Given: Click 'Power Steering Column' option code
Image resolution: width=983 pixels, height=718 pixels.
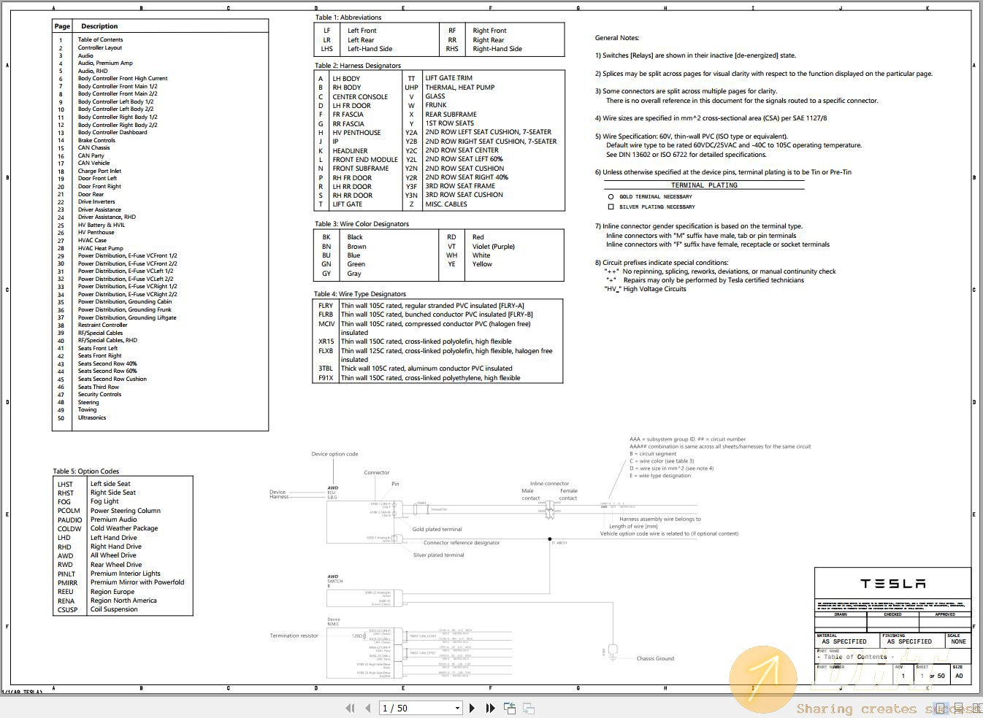Looking at the screenshot, I should tap(126, 511).
